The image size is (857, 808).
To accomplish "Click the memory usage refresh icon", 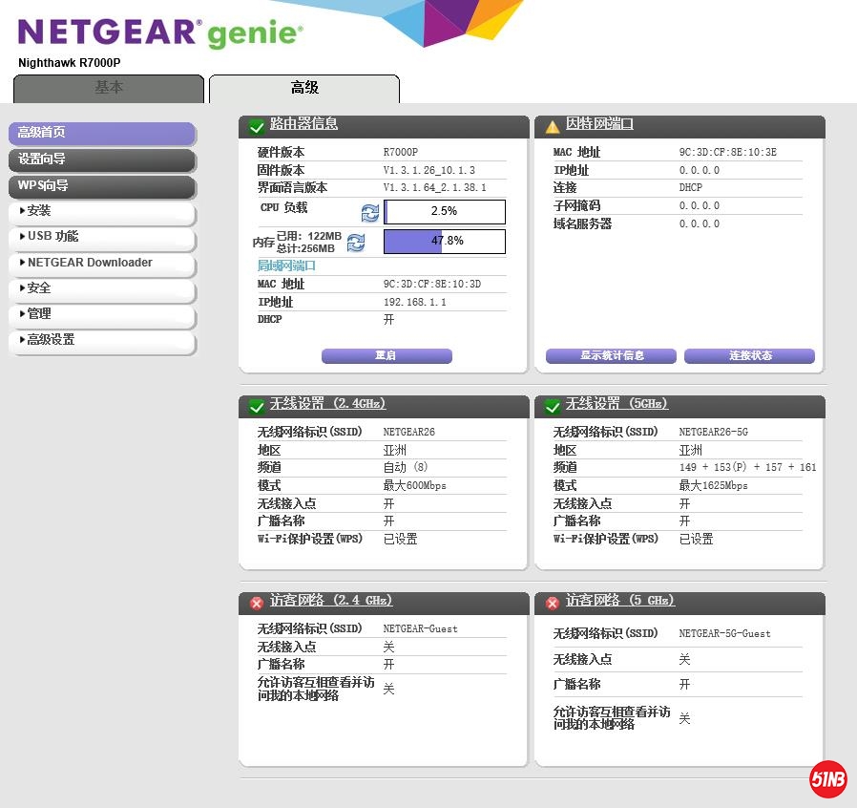I will [356, 243].
